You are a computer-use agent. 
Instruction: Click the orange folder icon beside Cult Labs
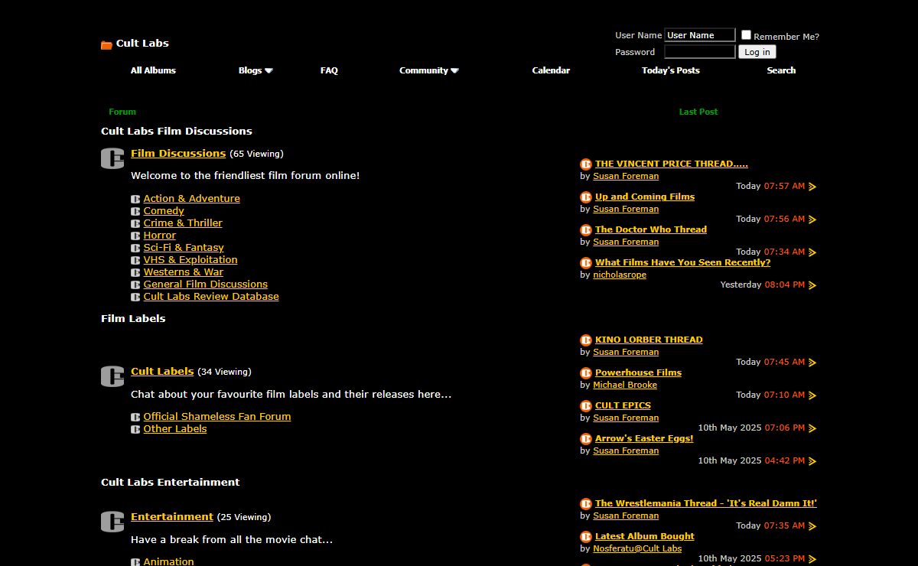click(106, 44)
